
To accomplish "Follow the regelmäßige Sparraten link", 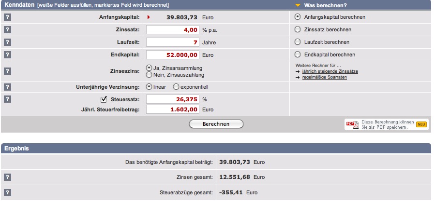I will (x=324, y=77).
